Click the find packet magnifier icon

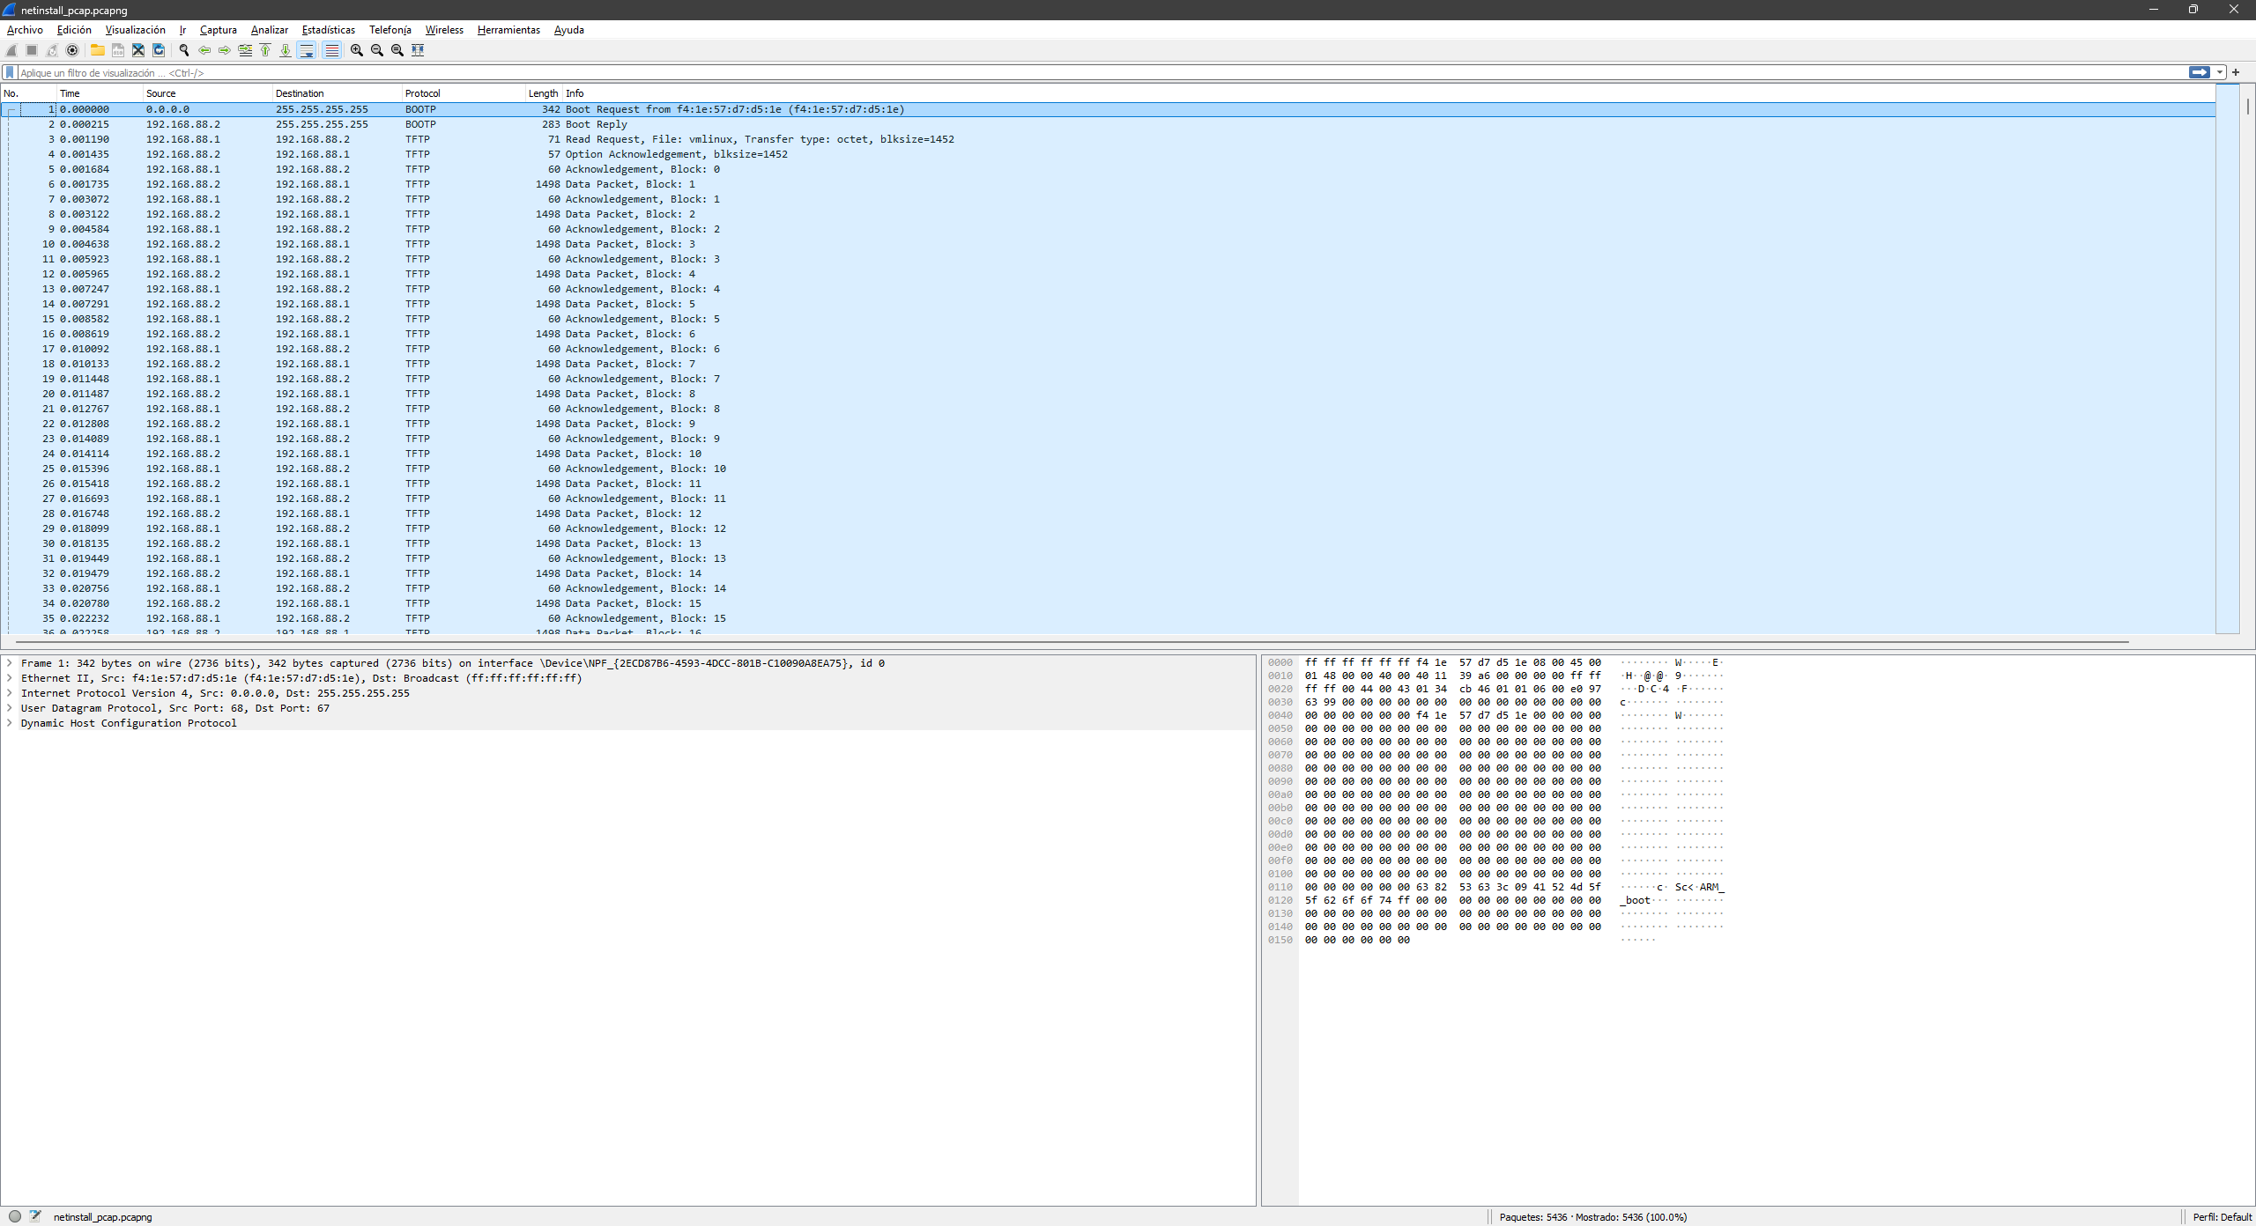pyautogui.click(x=184, y=50)
